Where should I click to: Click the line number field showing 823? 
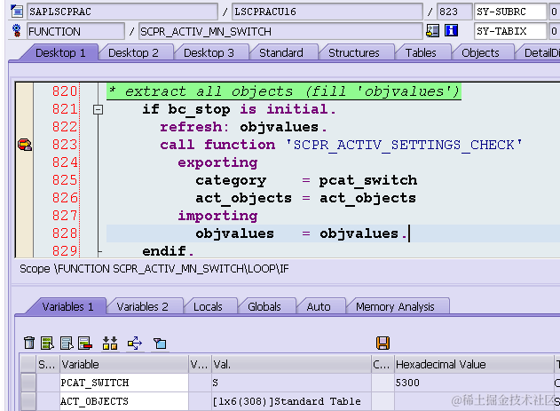(454, 12)
